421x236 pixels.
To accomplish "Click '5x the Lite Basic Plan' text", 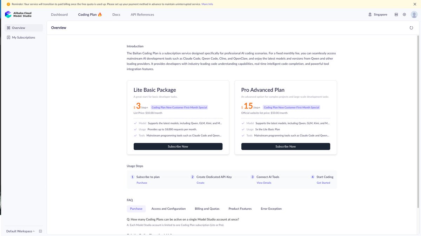I will (268, 129).
